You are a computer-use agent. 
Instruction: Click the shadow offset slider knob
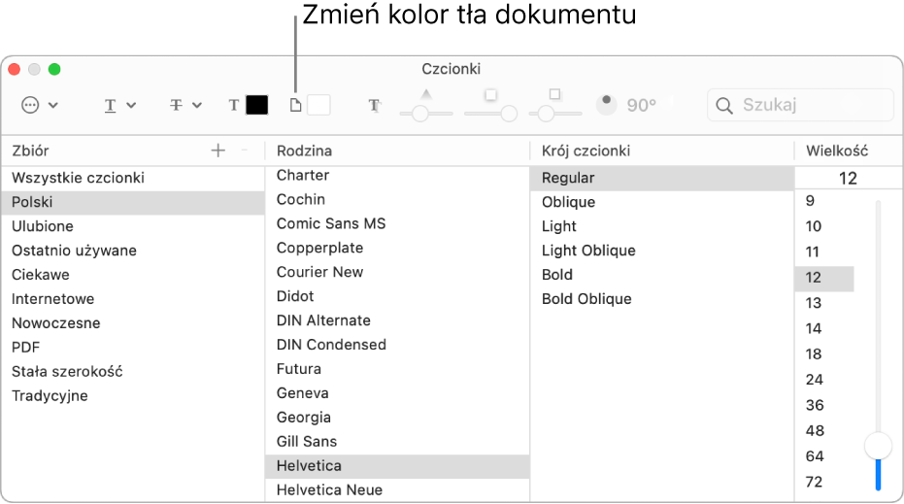click(546, 114)
